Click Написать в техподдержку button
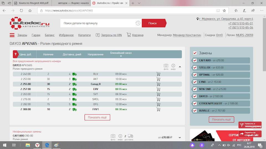This screenshot has height=149, width=266. [x=250, y=125]
